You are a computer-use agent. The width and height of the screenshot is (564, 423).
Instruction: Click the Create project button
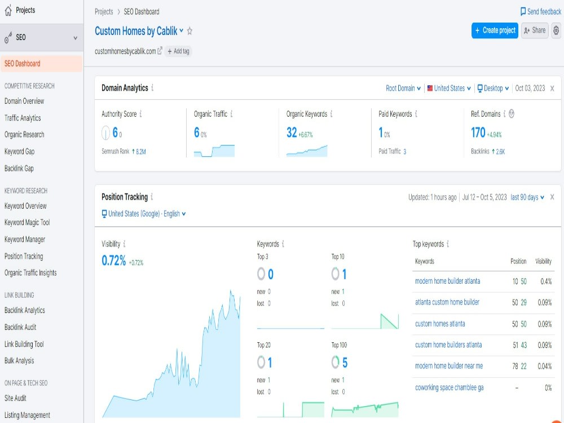click(495, 30)
